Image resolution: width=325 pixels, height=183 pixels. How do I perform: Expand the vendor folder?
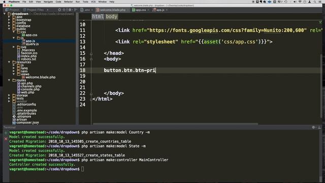(9, 101)
